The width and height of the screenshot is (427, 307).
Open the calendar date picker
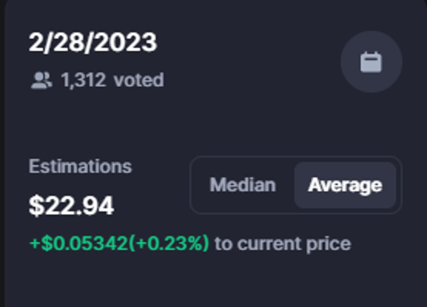[371, 61]
